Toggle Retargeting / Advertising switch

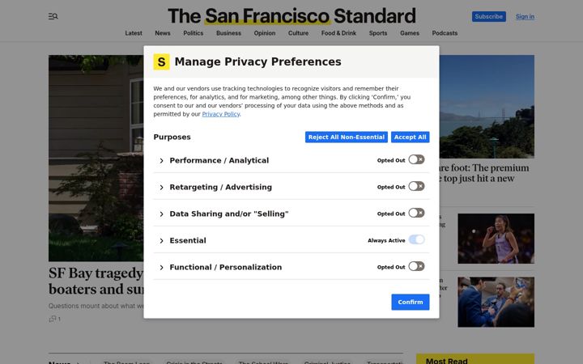pos(416,187)
